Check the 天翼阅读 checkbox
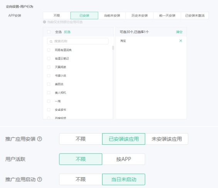 click(49, 67)
